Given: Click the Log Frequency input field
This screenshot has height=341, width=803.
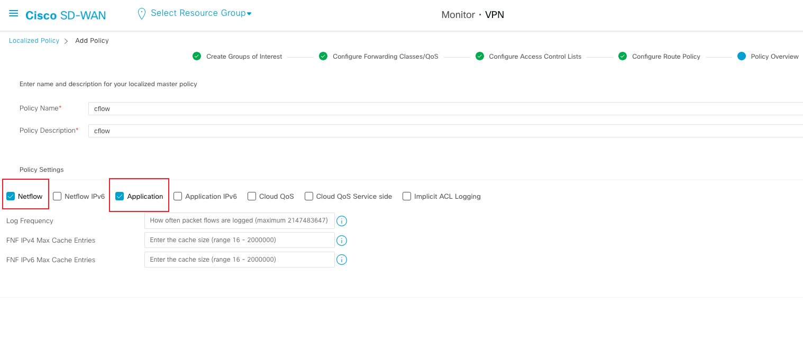Looking at the screenshot, I should coord(239,220).
